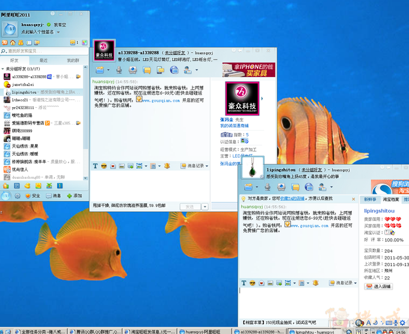Click the money bag icon in main panel
Screen dimensions: 409x334
(x=20, y=43)
